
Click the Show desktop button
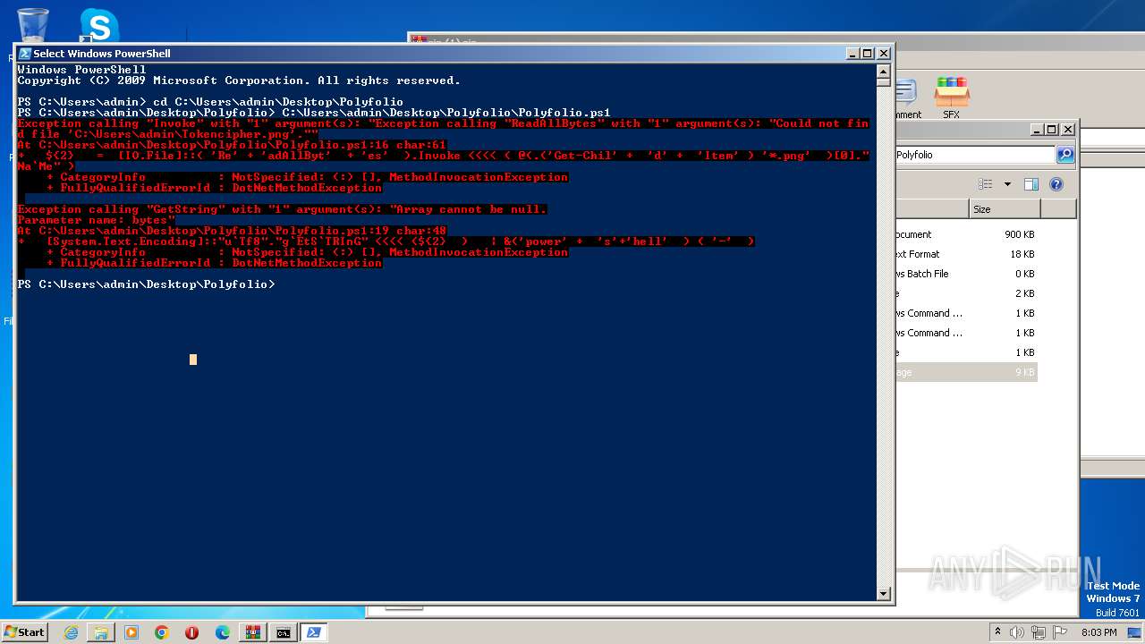pos(1135,632)
